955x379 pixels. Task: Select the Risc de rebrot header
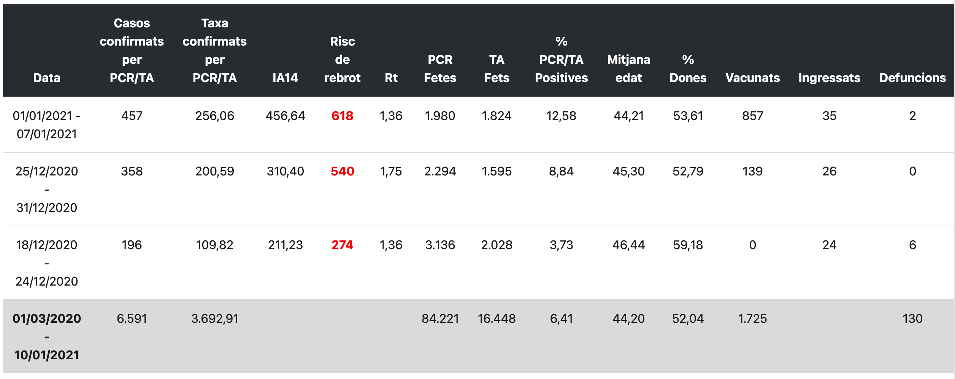click(342, 60)
